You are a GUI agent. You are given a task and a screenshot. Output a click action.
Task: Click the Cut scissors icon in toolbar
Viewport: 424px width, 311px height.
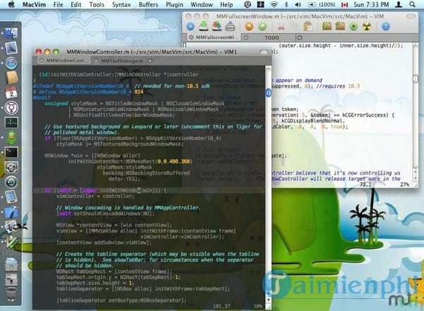[281, 26]
